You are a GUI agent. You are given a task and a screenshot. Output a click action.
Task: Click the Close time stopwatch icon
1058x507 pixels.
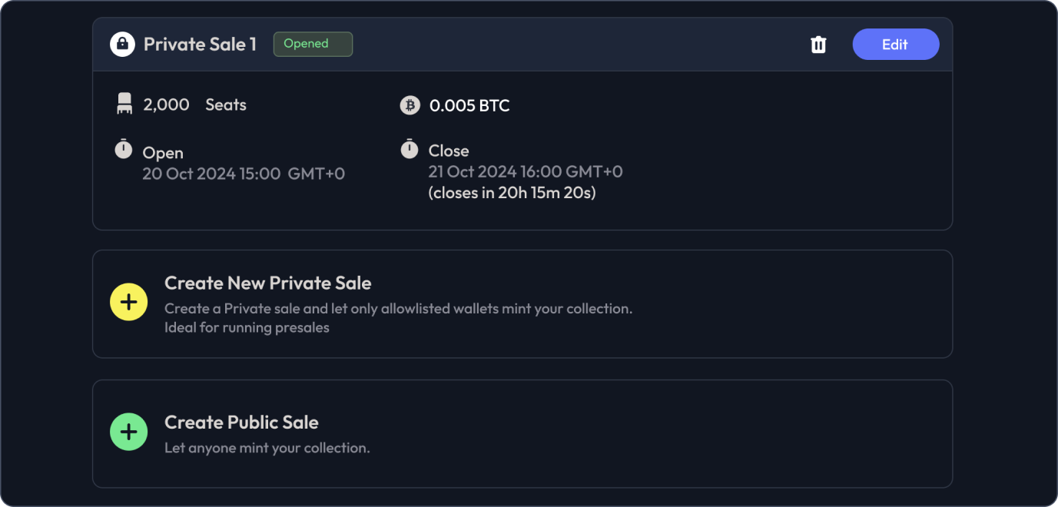coord(410,149)
